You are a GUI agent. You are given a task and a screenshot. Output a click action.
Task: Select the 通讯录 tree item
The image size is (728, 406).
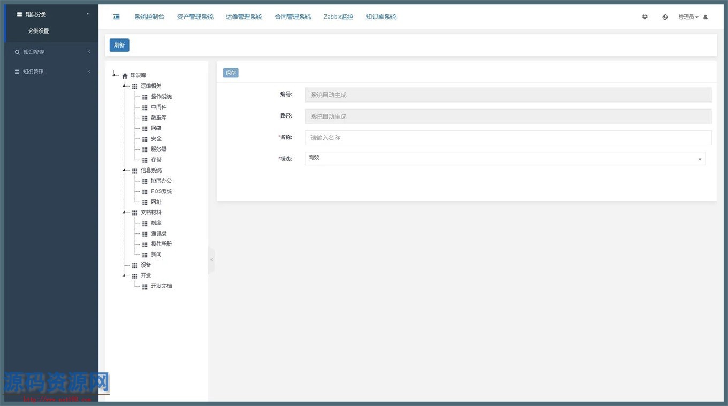(158, 233)
